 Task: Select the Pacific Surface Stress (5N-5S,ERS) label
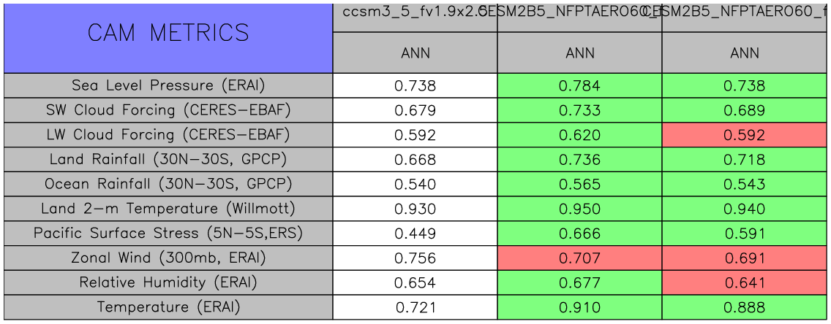[x=168, y=234]
